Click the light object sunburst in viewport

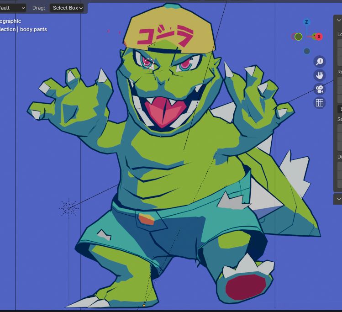tap(68, 208)
